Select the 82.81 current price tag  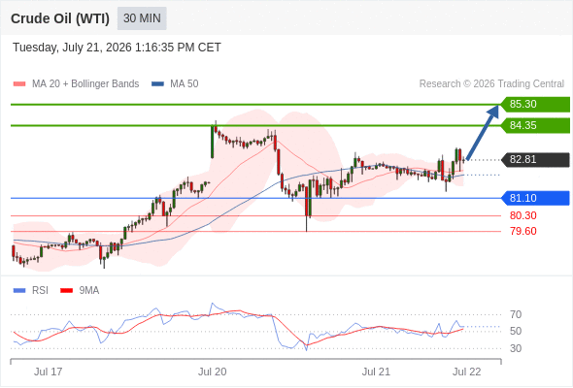click(535, 159)
